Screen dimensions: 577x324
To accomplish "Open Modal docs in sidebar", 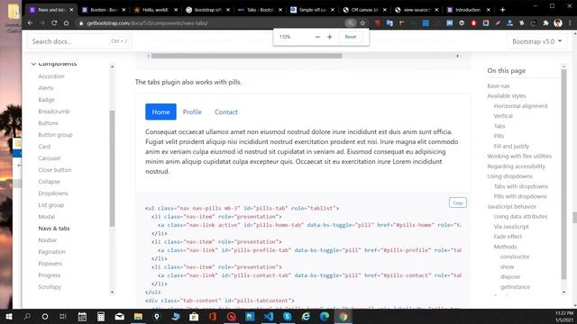I will (x=46, y=217).
